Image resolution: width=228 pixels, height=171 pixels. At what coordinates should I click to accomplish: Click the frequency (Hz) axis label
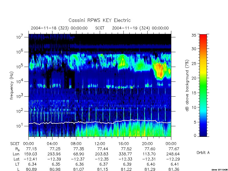pyautogui.click(x=12, y=85)
